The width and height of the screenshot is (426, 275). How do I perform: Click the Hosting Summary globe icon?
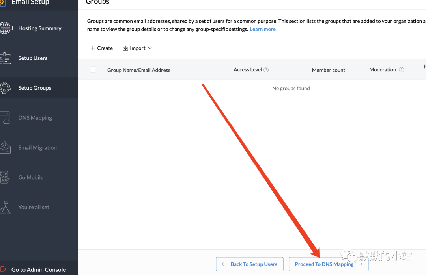click(x=5, y=28)
